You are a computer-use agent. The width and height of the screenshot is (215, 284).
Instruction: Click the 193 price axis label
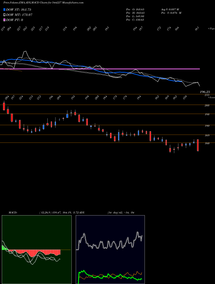(x=207, y=114)
